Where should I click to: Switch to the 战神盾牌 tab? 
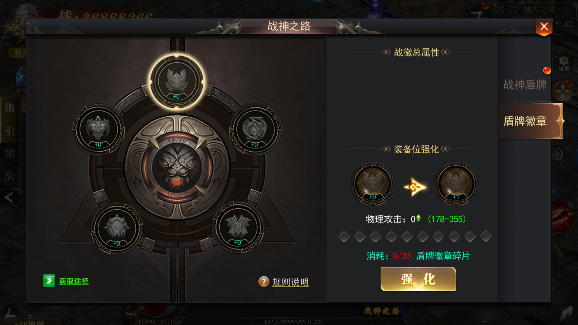(x=525, y=84)
